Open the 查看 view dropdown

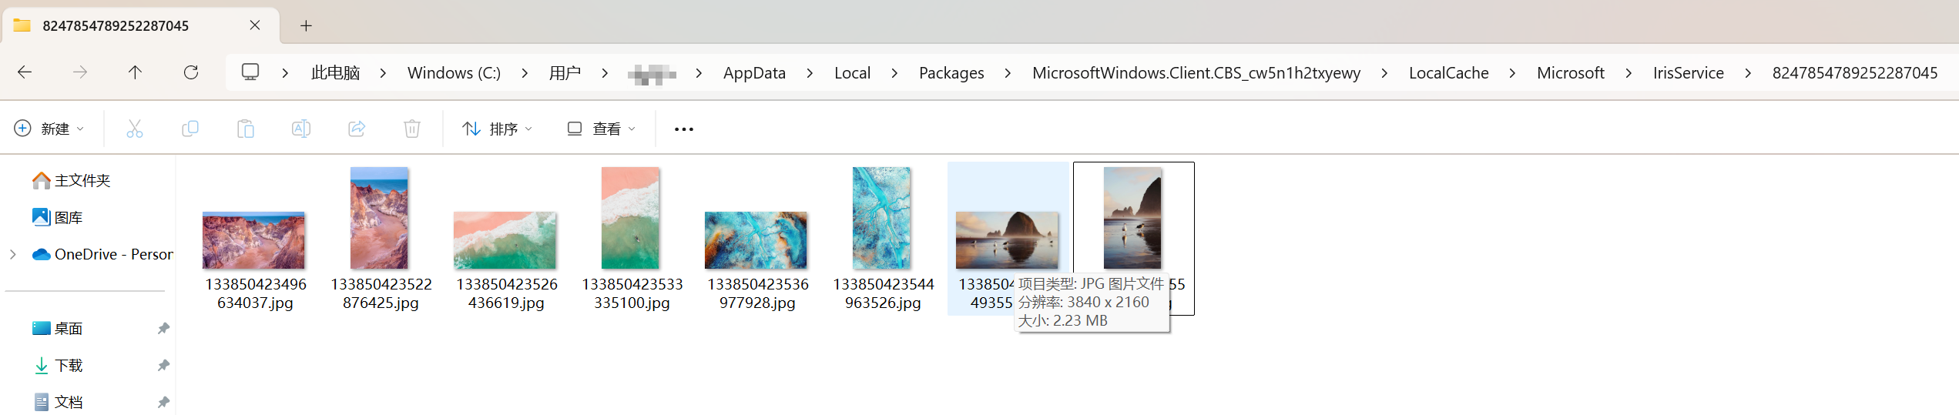click(x=602, y=129)
